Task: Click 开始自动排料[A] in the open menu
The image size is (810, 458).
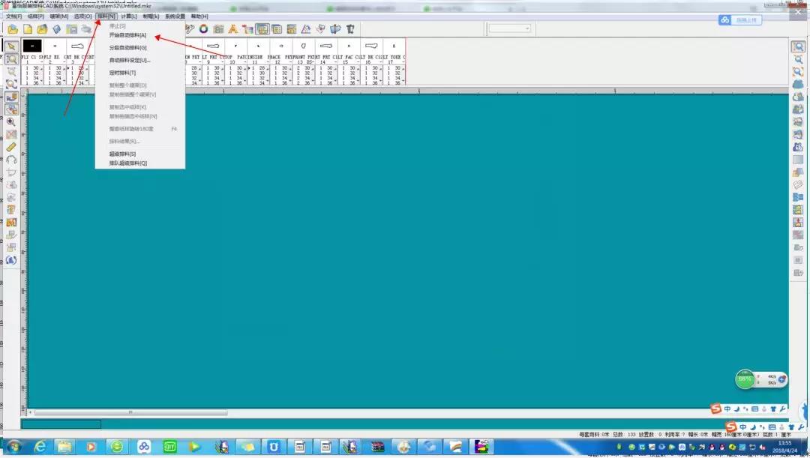Action: coord(127,35)
